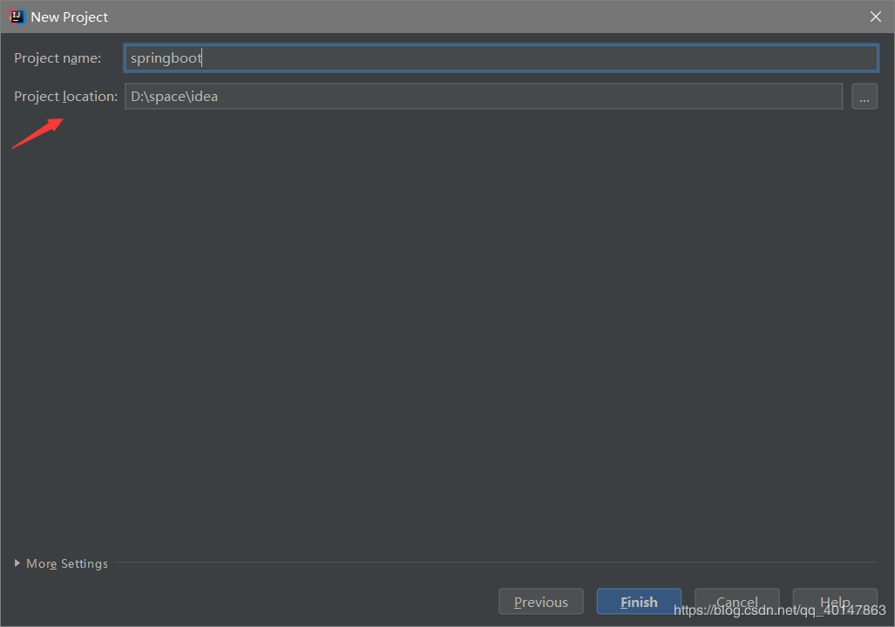Go back using the Previous button
This screenshot has height=627, width=895.
click(x=540, y=602)
